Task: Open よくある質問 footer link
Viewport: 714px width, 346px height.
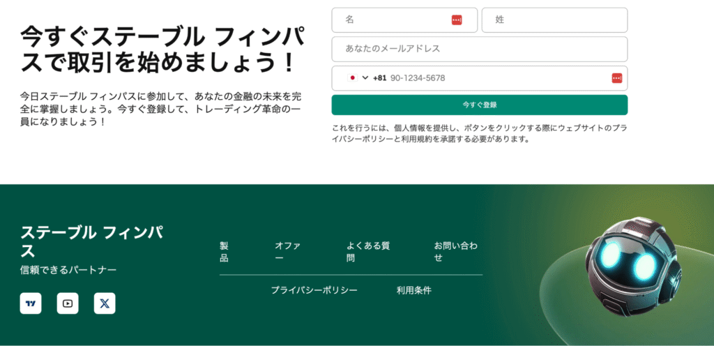Action: coord(368,253)
